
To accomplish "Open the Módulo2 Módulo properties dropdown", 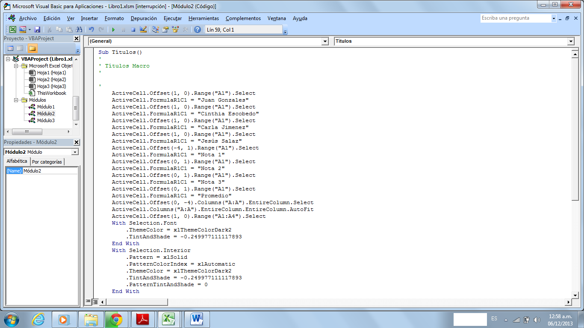I will [75, 152].
